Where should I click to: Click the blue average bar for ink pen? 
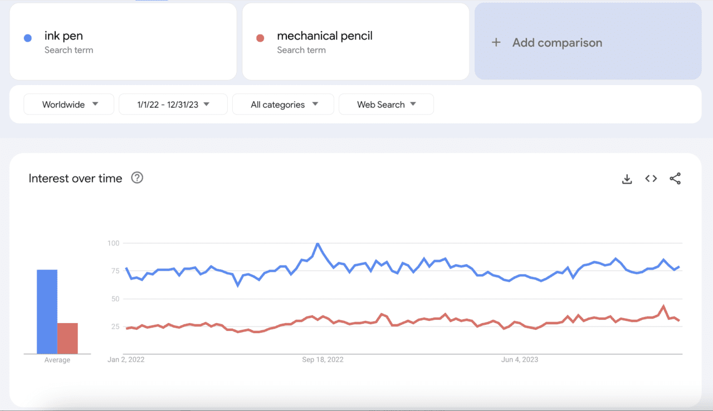[x=47, y=311]
